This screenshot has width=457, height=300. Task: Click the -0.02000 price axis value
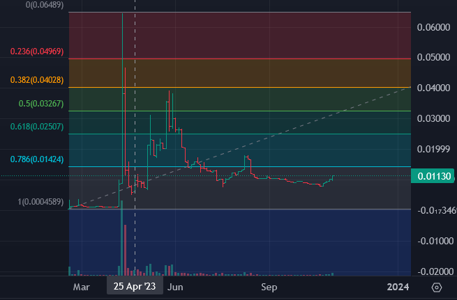pyautogui.click(x=435, y=271)
